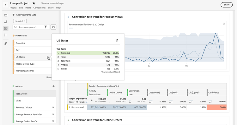Click the Online Orders column header
This screenshot has height=125, width=237.
click(x=117, y=93)
